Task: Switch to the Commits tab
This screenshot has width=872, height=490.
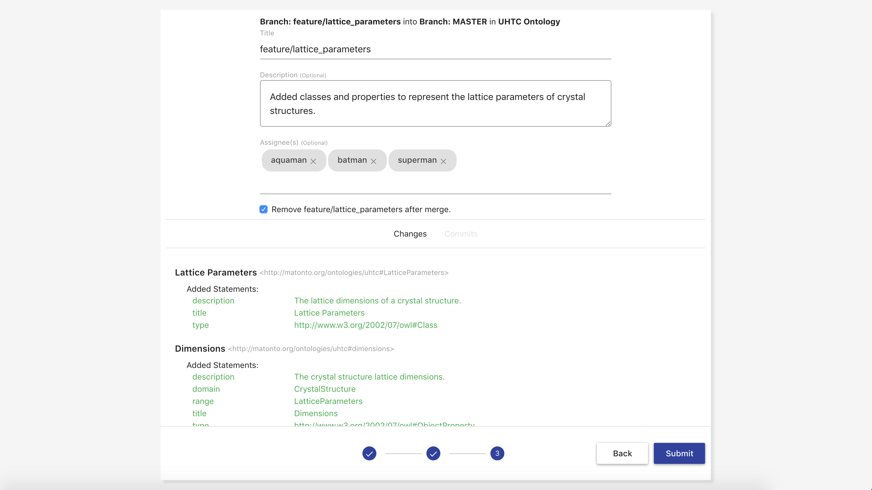Action: pos(461,234)
